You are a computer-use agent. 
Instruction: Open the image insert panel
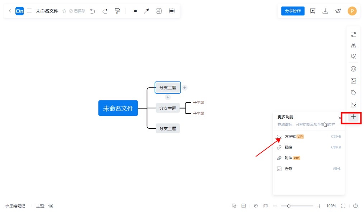click(353, 81)
